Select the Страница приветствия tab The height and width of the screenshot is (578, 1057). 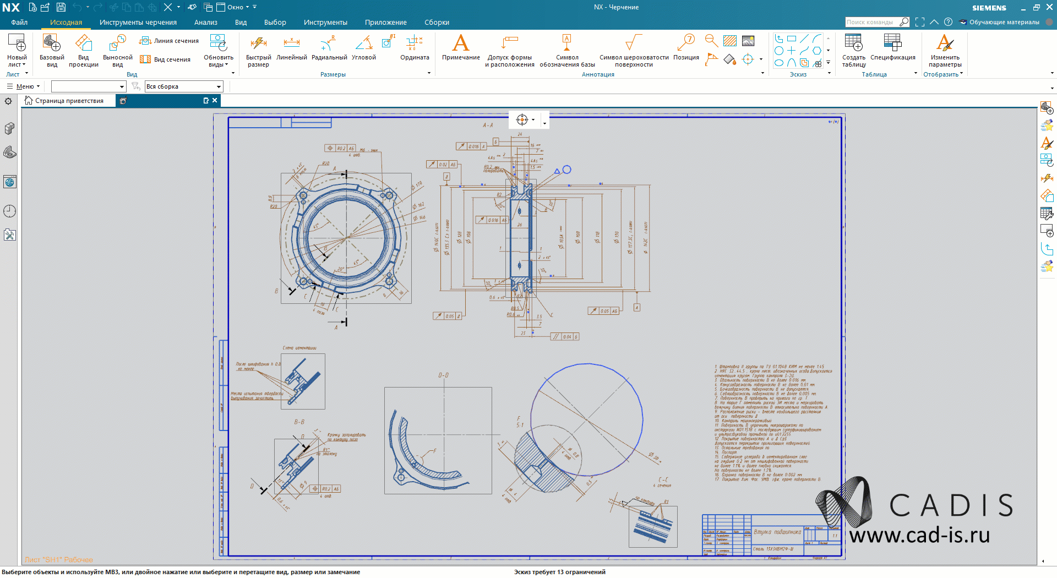(x=69, y=101)
